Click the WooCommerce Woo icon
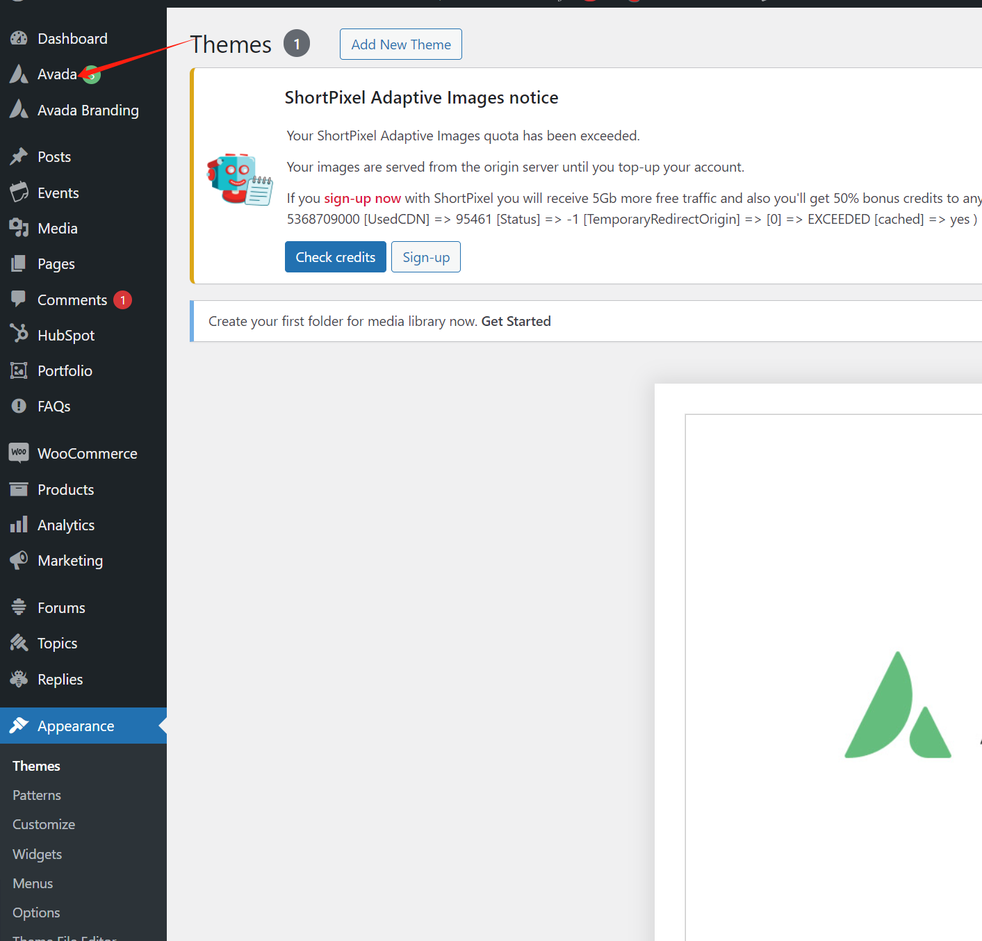Viewport: 982px width, 941px height. pyautogui.click(x=19, y=452)
